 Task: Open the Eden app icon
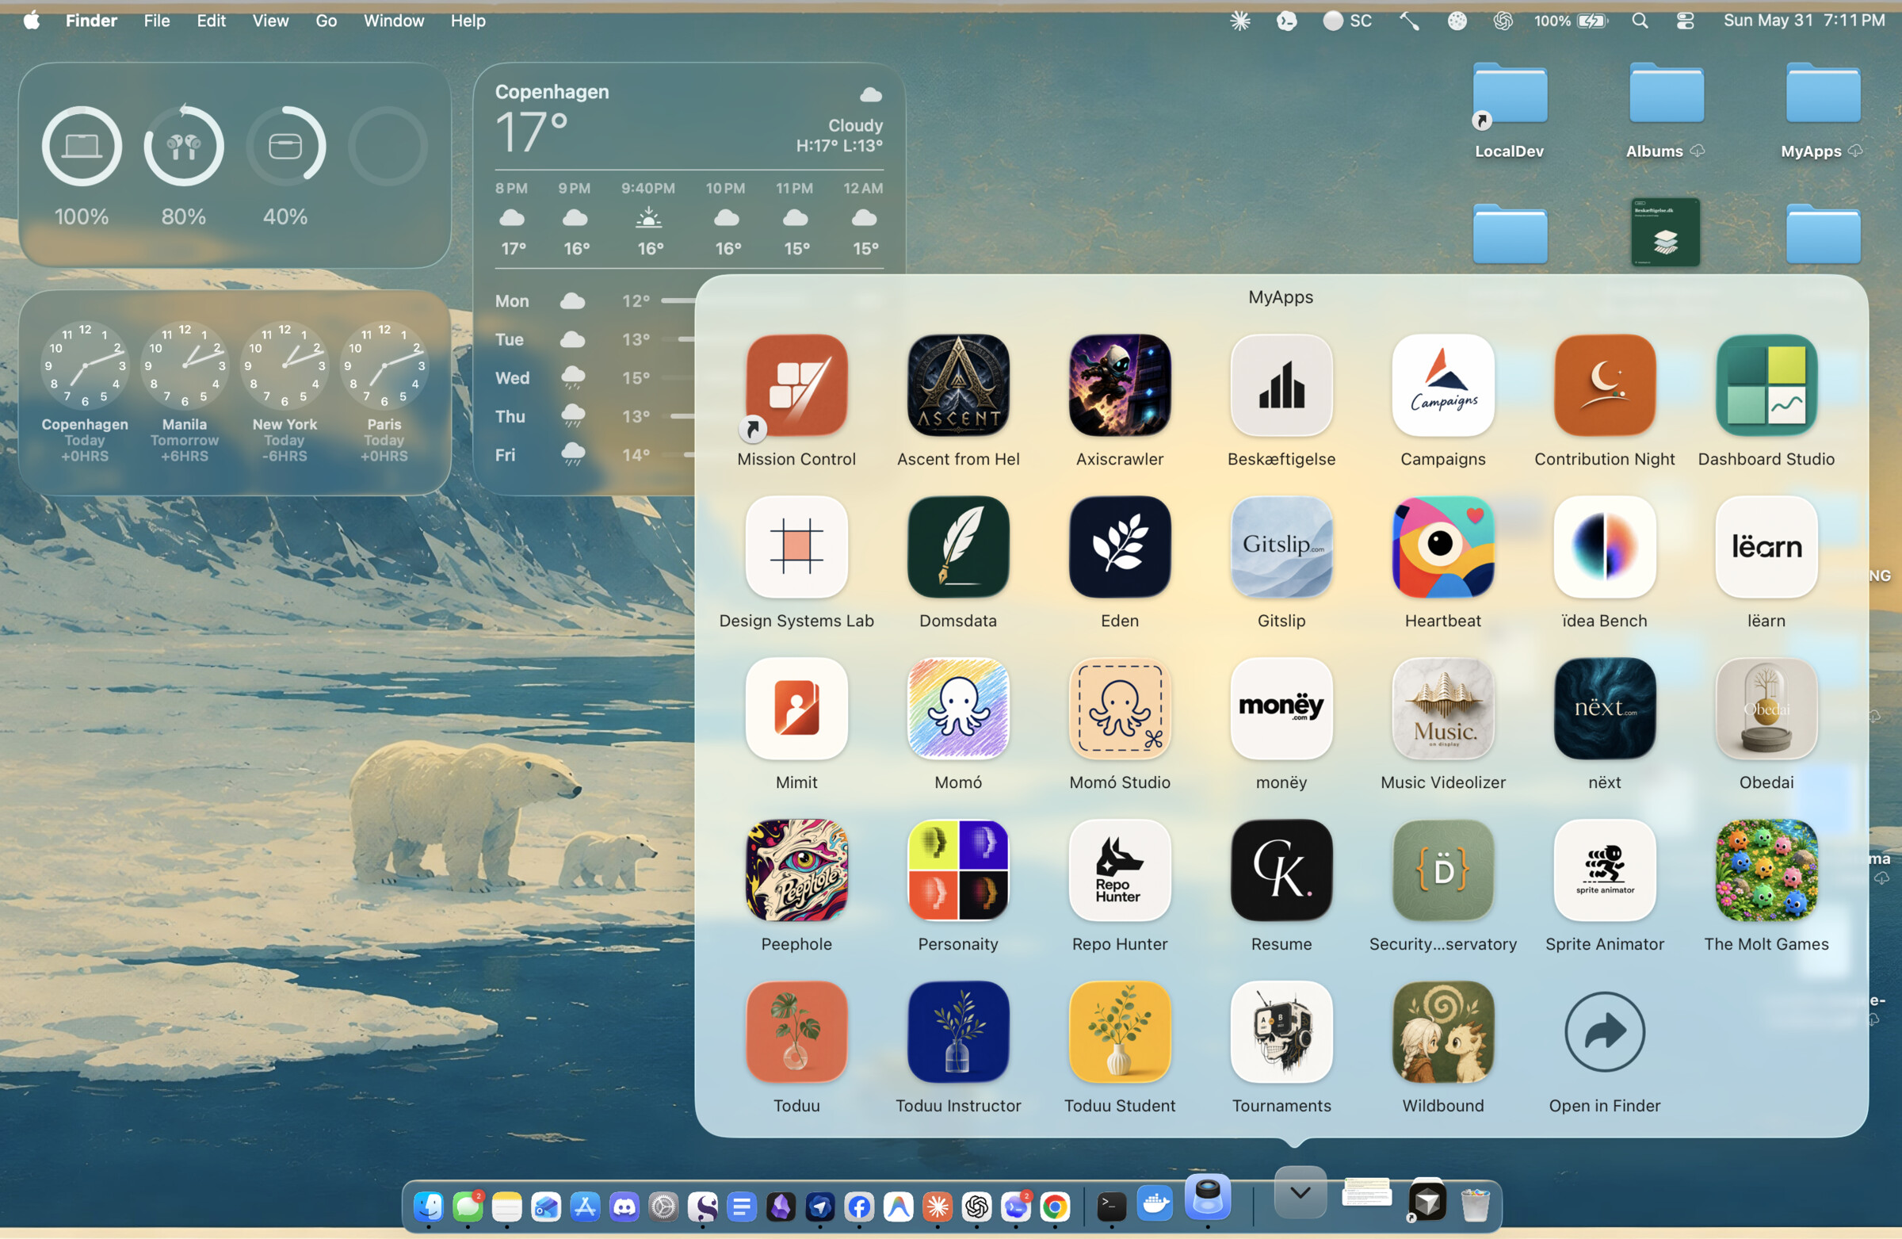click(1120, 547)
